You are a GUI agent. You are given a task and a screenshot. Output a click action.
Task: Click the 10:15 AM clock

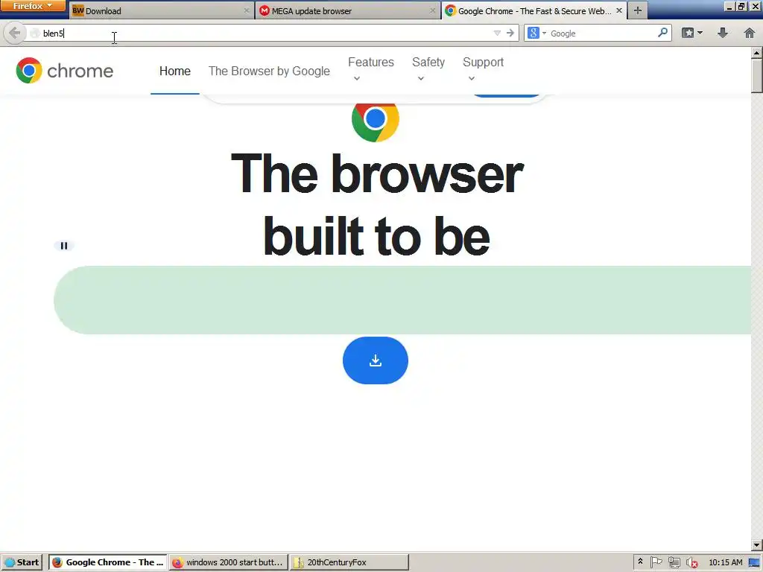click(726, 562)
